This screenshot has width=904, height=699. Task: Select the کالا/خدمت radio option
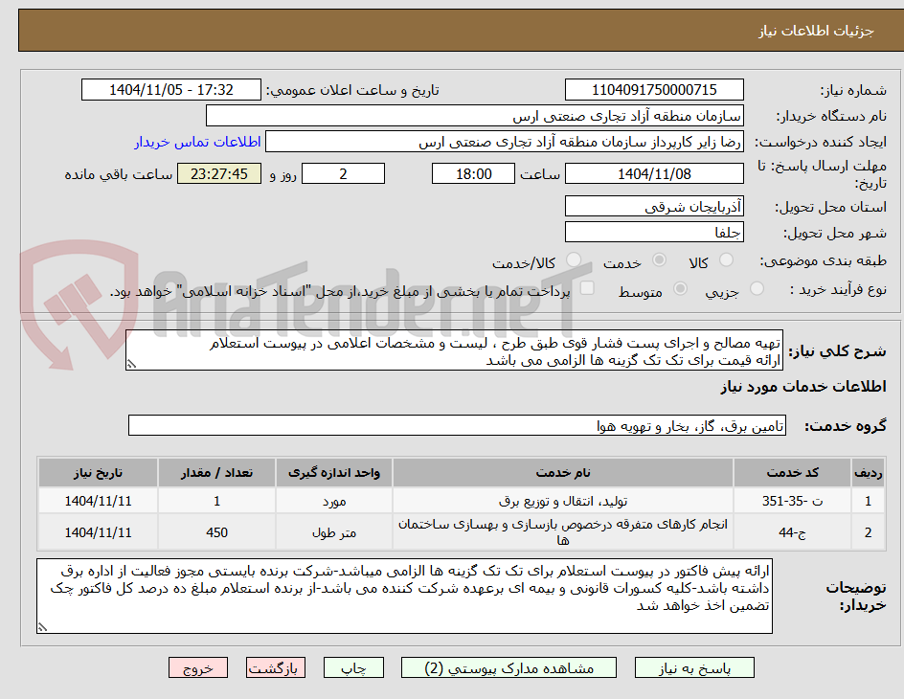click(573, 259)
